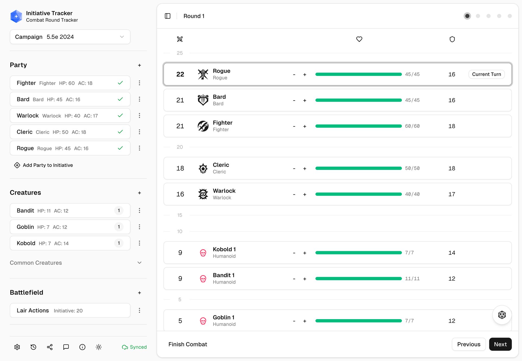The height and width of the screenshot is (361, 522).
Task: Open the settings gear icon
Action: (17, 347)
